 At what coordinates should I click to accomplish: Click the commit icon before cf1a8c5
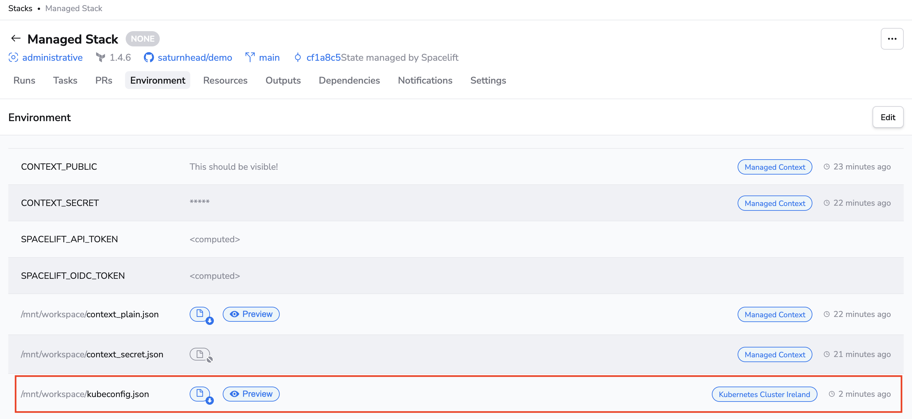(x=298, y=58)
